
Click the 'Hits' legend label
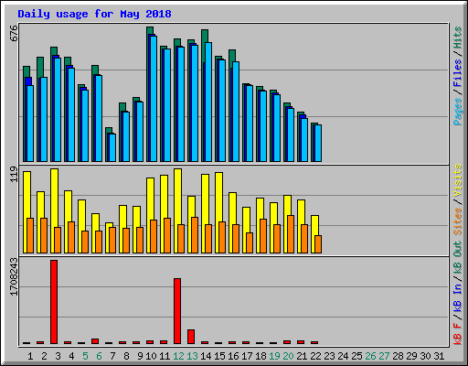point(458,38)
